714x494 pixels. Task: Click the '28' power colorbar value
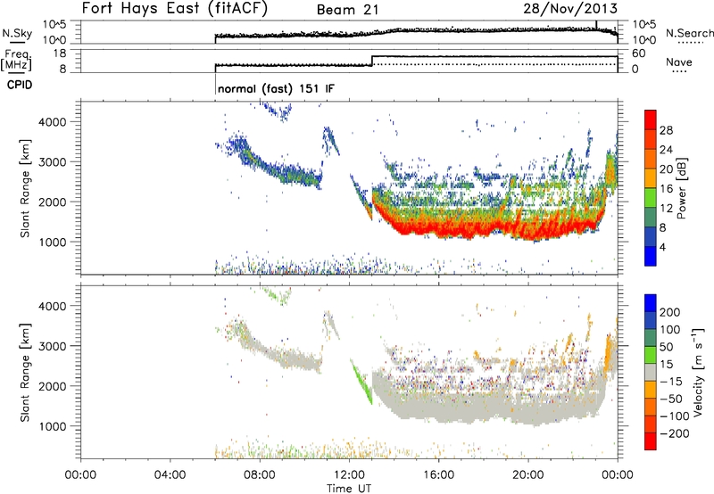(666, 130)
